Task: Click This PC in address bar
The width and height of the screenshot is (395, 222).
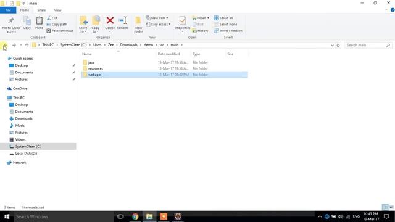Action: coord(48,45)
